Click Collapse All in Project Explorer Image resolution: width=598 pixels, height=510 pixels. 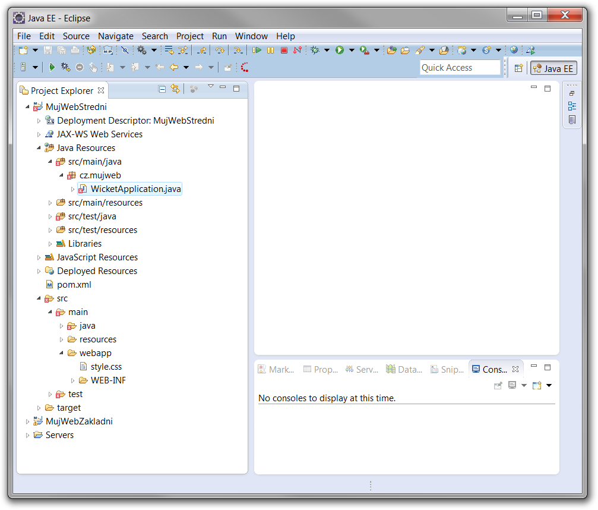(162, 89)
